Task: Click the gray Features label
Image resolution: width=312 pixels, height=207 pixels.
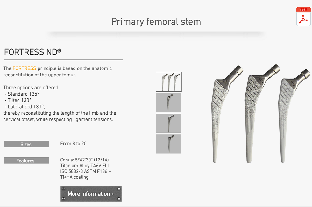Action: (26, 161)
